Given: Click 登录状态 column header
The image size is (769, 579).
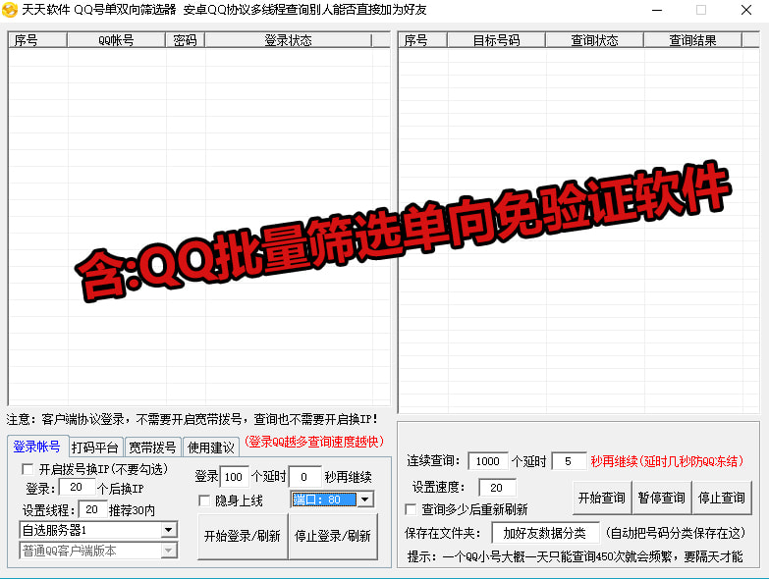Looking at the screenshot, I should [x=288, y=40].
